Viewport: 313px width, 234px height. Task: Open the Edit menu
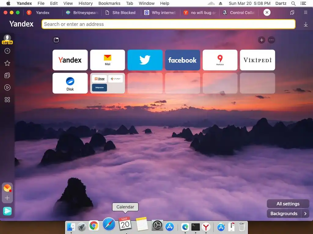(54, 3)
